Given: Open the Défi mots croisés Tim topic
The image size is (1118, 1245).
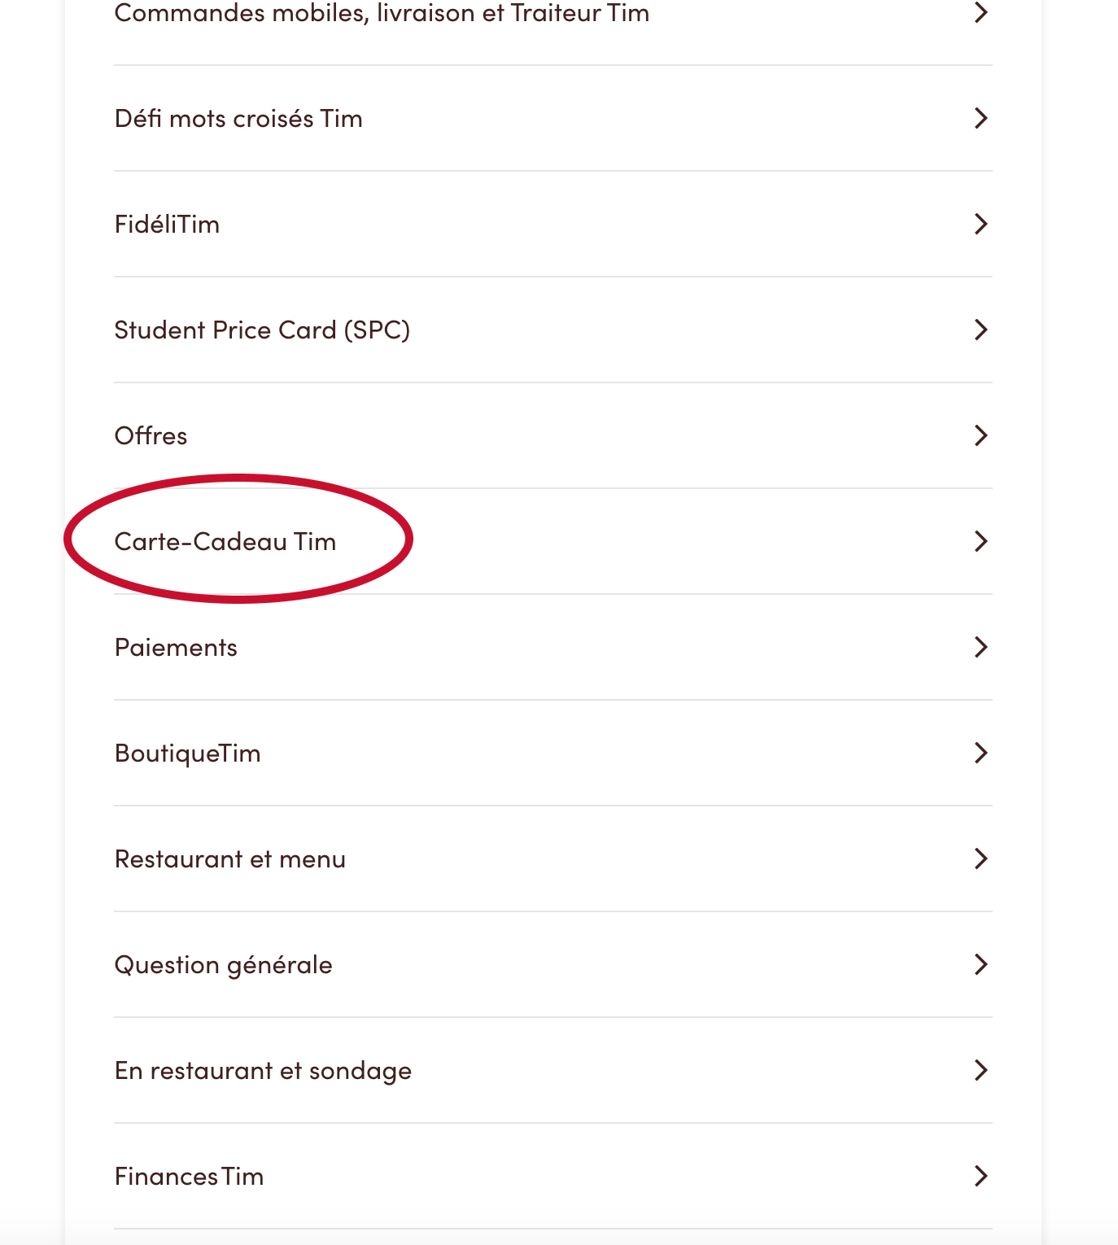Looking at the screenshot, I should pos(238,119).
